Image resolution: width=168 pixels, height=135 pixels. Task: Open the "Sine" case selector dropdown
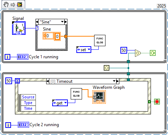pos(62,22)
